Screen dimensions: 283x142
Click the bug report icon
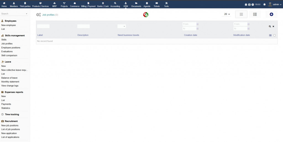(x=246, y=5)
